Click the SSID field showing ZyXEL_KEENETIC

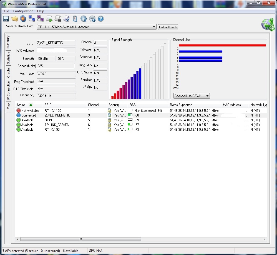tap(56, 43)
